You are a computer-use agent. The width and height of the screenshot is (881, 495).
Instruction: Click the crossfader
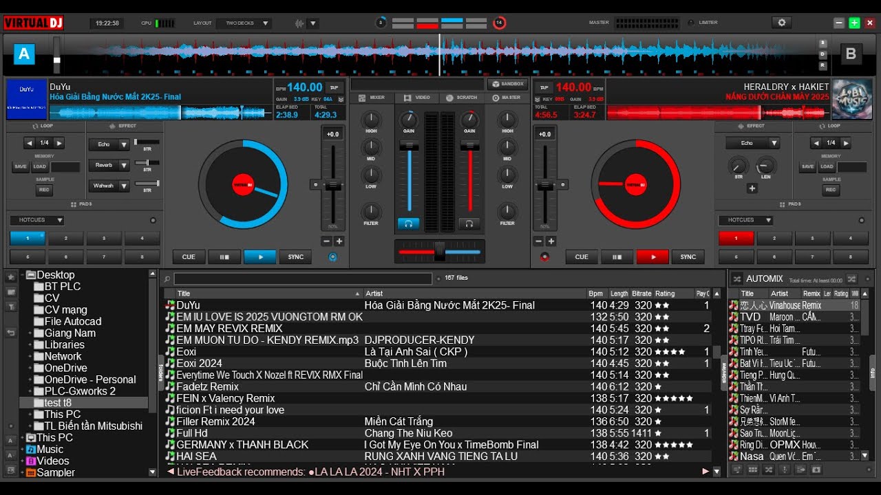pos(439,252)
